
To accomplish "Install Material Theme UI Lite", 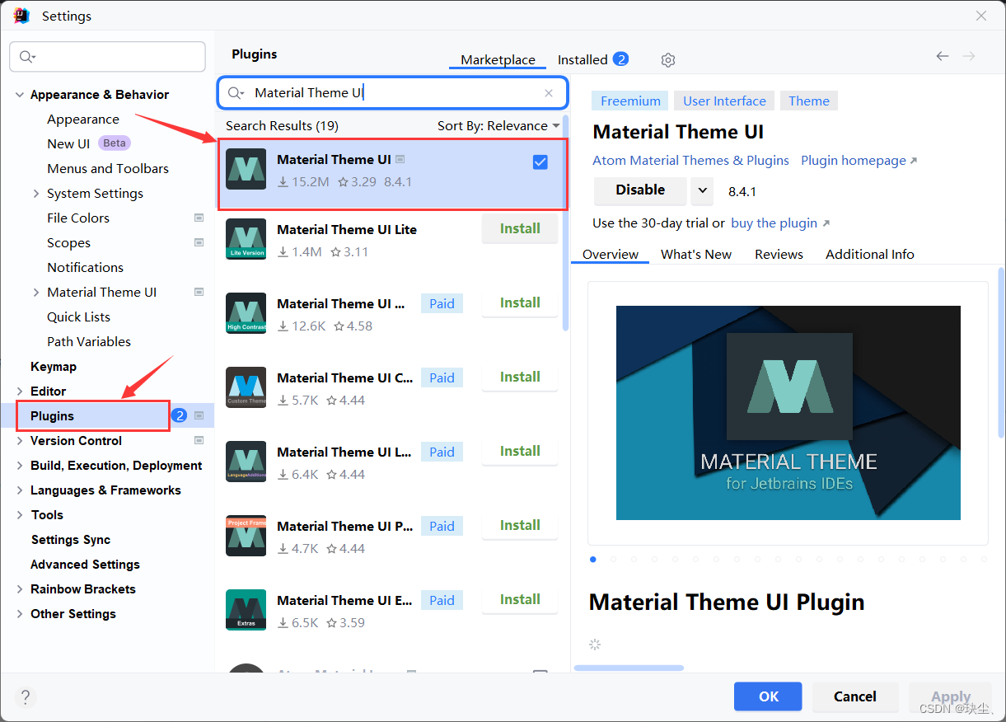I will tap(520, 229).
